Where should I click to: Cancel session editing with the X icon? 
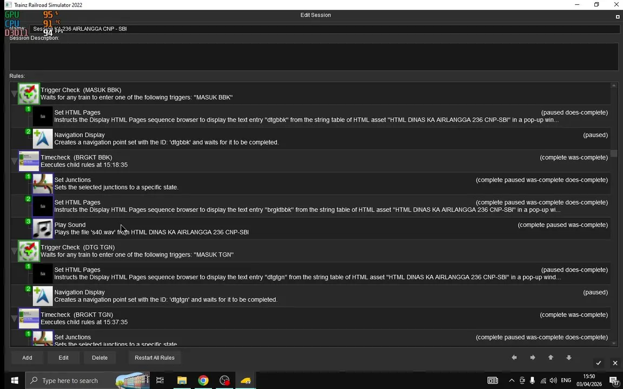(615, 363)
